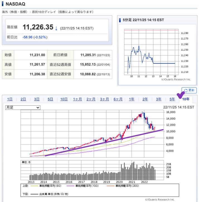Click the low price 11,206.38
The width and height of the screenshot is (199, 202).
point(37,74)
